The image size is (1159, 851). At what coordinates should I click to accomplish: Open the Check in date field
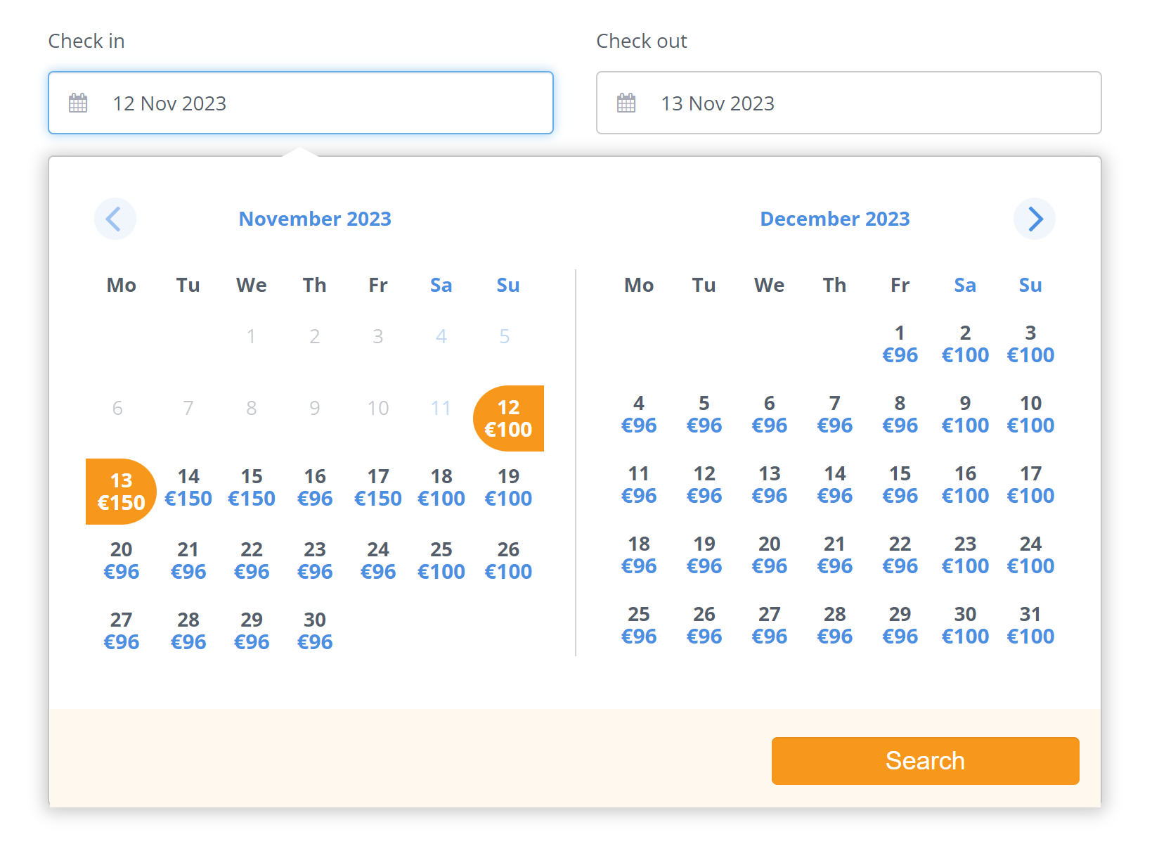(301, 103)
